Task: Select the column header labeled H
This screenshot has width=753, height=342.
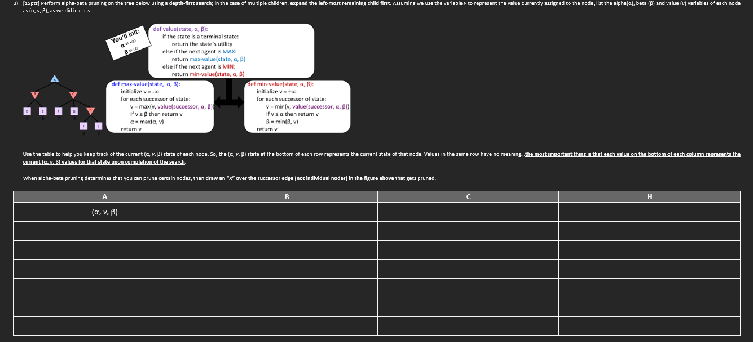Action: 649,196
